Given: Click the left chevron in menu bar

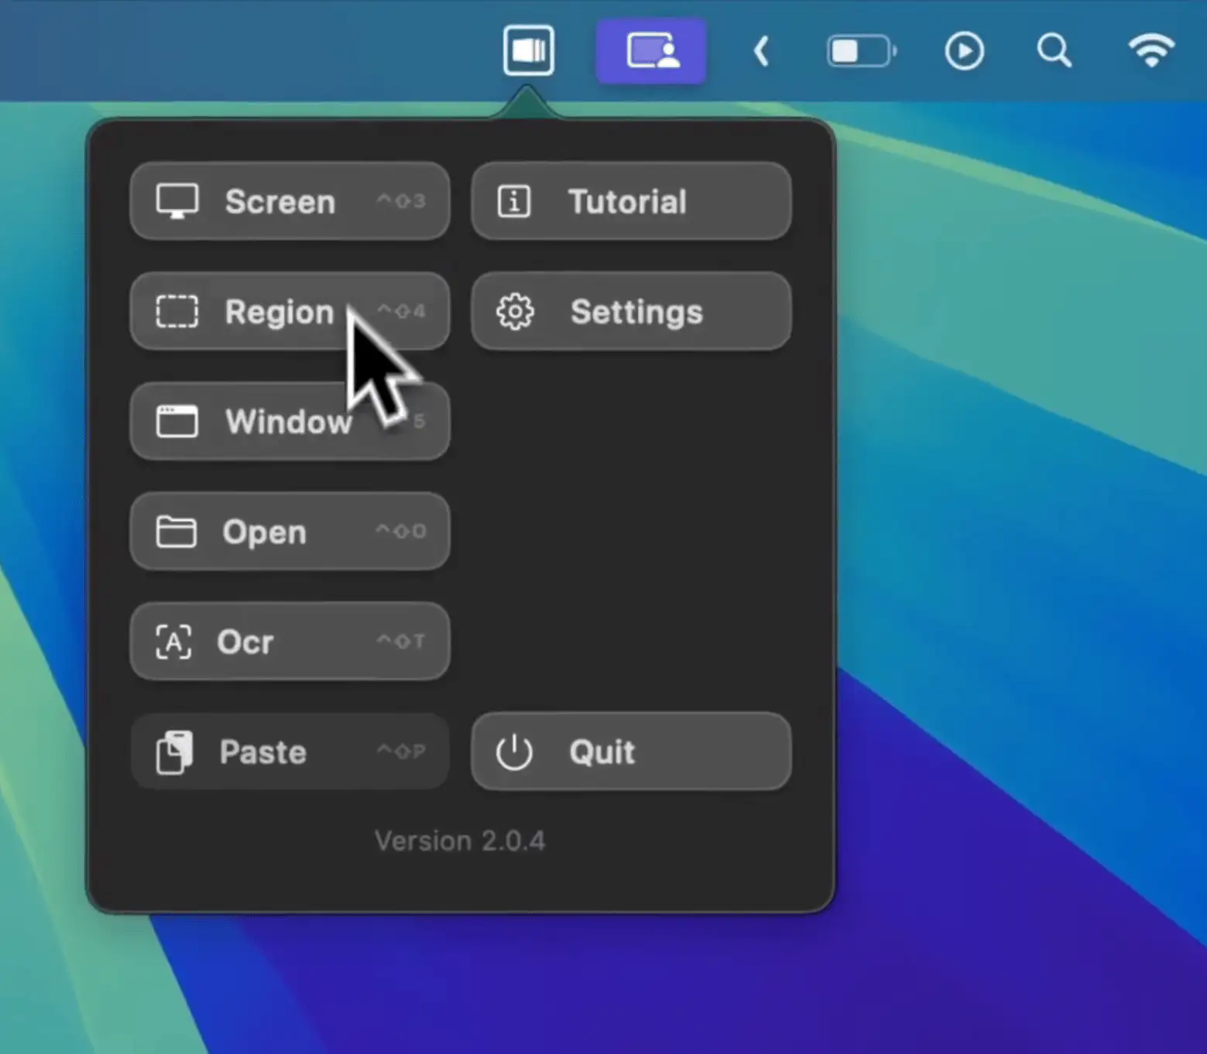Looking at the screenshot, I should tap(761, 52).
